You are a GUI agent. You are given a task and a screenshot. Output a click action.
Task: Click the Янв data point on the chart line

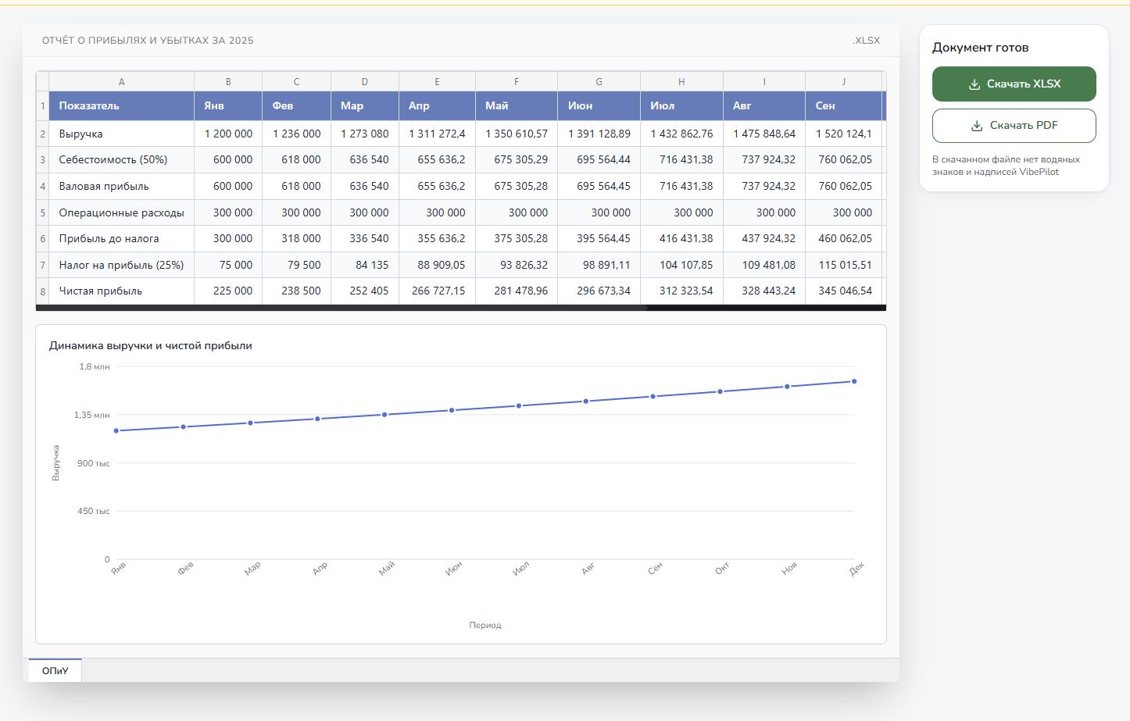pyautogui.click(x=116, y=430)
